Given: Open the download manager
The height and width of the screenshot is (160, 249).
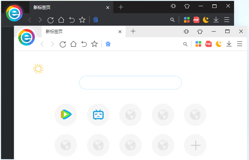Looking at the screenshot, I should pos(229,44).
